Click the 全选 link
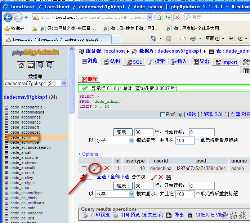Screen dimensions: 250x223 [101, 177]
